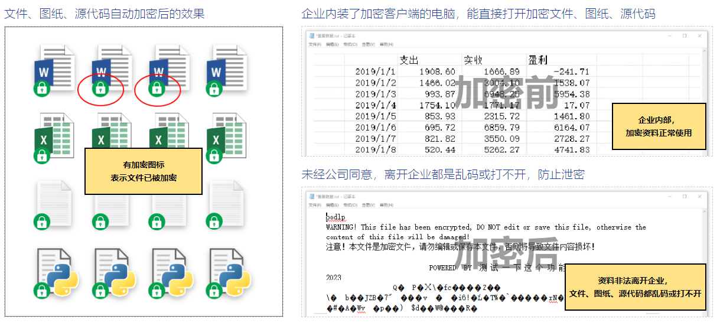Click the Notepad title icon in the 加密后 window

coord(313,196)
